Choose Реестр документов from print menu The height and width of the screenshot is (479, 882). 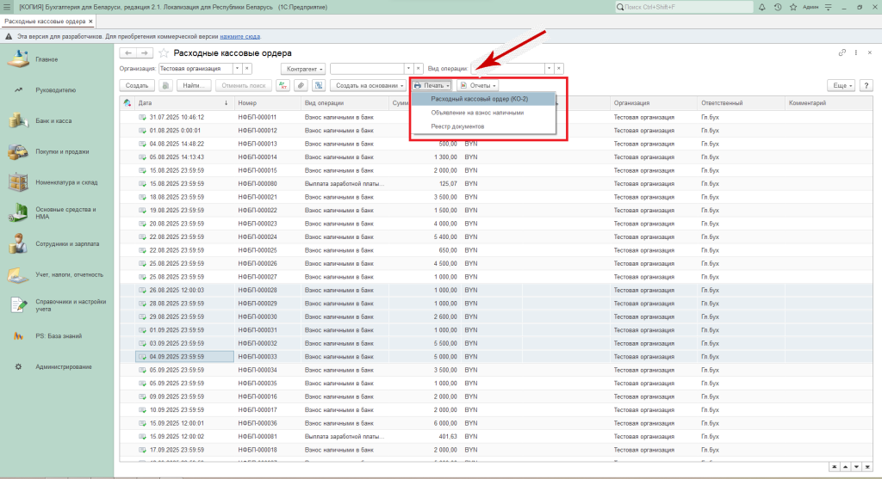point(457,126)
